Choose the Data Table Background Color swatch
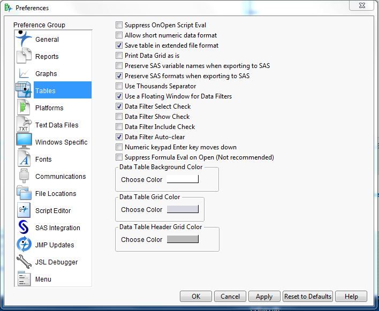The width and height of the screenshot is (379, 311). click(183, 179)
